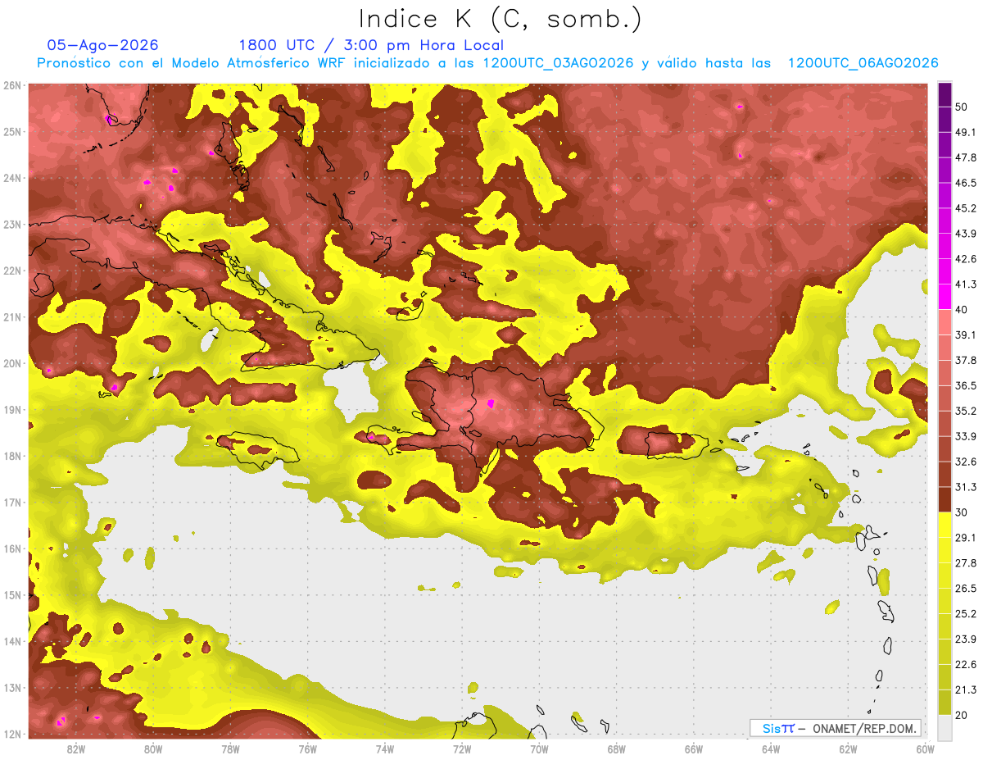Click the ONAMET/REP.DOM. logo box
Image resolution: width=983 pixels, height=760 pixels.
click(835, 728)
